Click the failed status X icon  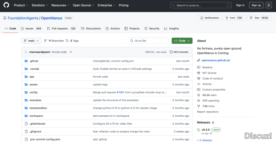71,52
